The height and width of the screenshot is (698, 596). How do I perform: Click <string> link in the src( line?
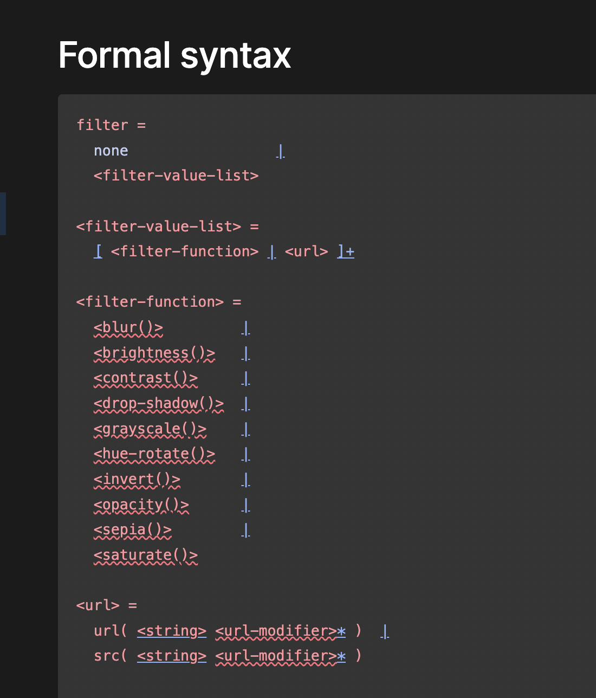tap(172, 656)
